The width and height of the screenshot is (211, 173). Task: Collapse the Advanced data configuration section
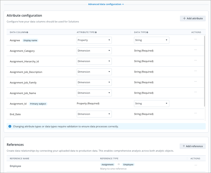click(x=106, y=4)
